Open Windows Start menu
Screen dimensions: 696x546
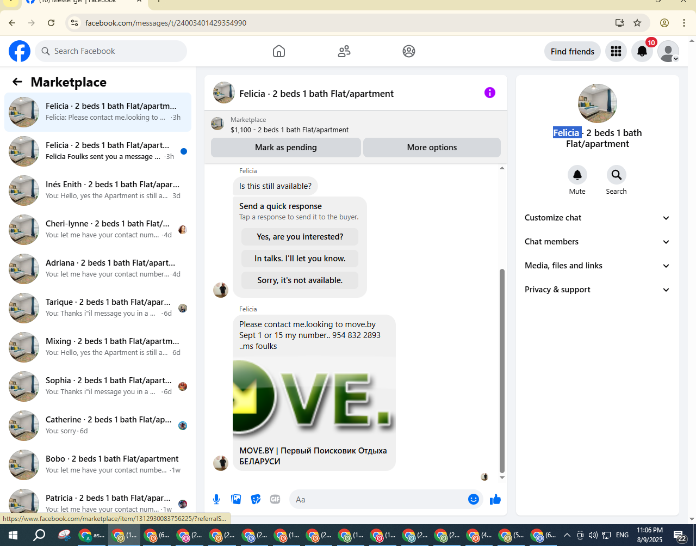(12, 535)
